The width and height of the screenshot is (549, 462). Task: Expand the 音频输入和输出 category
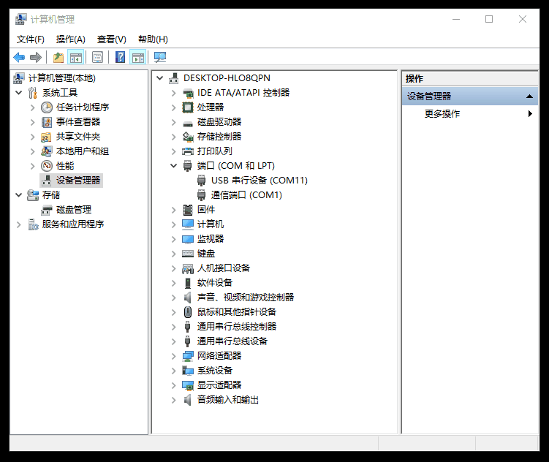click(x=174, y=400)
